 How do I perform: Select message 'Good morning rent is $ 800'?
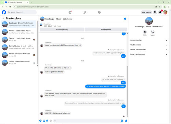point(63,45)
